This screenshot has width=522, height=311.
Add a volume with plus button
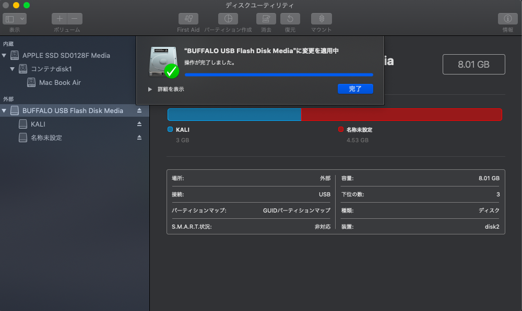tap(60, 19)
